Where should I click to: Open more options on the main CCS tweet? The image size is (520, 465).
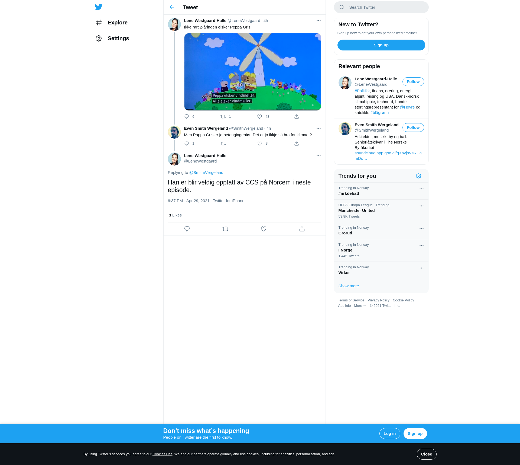(x=318, y=156)
